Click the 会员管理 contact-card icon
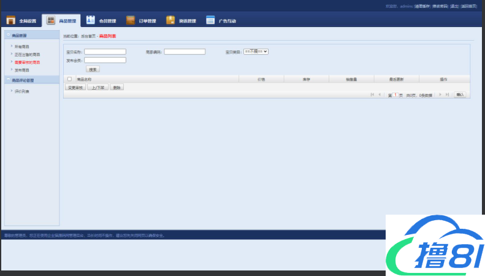 91,20
